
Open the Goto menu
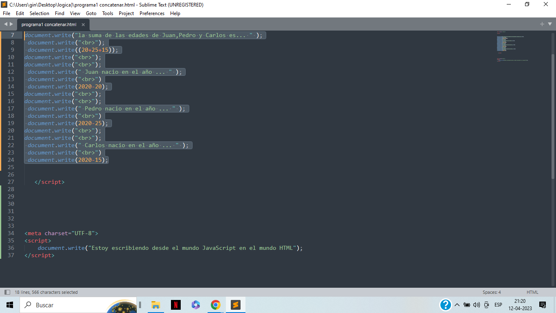[x=91, y=13]
